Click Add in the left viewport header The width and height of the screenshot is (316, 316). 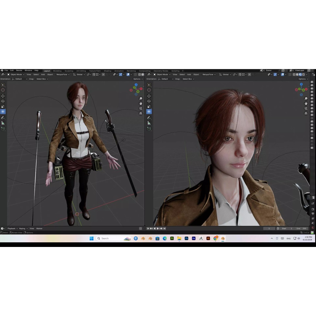click(x=43, y=75)
